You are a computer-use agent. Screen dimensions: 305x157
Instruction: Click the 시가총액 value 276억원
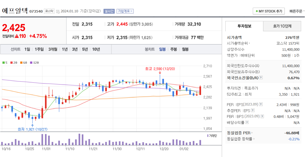pyautogui.click(x=293, y=37)
